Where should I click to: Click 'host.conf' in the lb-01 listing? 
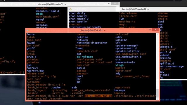point(34,79)
